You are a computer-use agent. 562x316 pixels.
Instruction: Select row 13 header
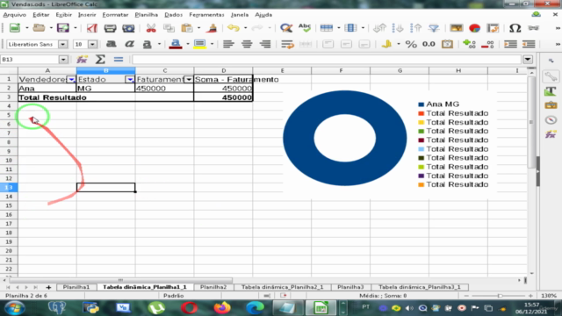9,187
